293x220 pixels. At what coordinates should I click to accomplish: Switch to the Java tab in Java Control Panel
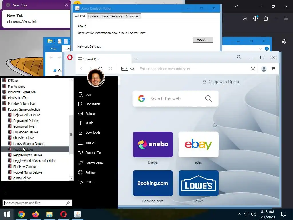(105, 16)
